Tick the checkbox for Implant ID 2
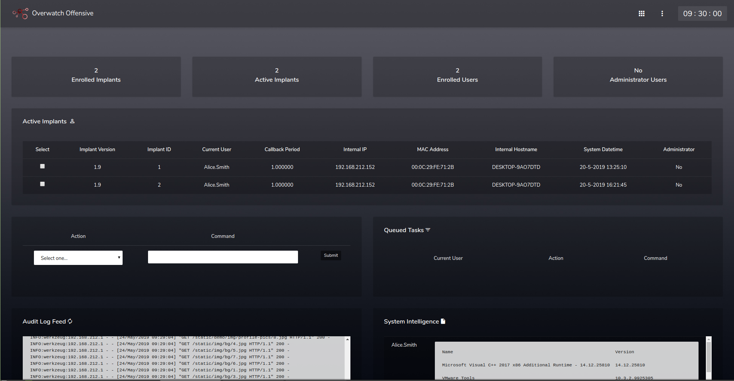734x381 pixels. [x=42, y=184]
